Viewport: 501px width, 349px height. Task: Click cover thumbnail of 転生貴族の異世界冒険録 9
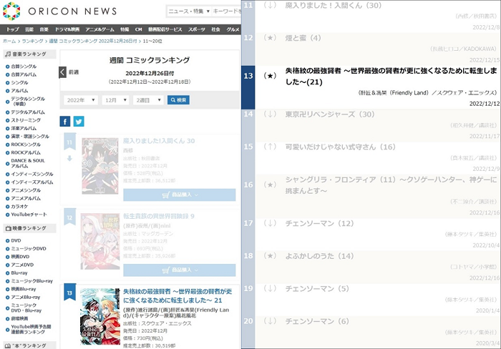point(100,242)
